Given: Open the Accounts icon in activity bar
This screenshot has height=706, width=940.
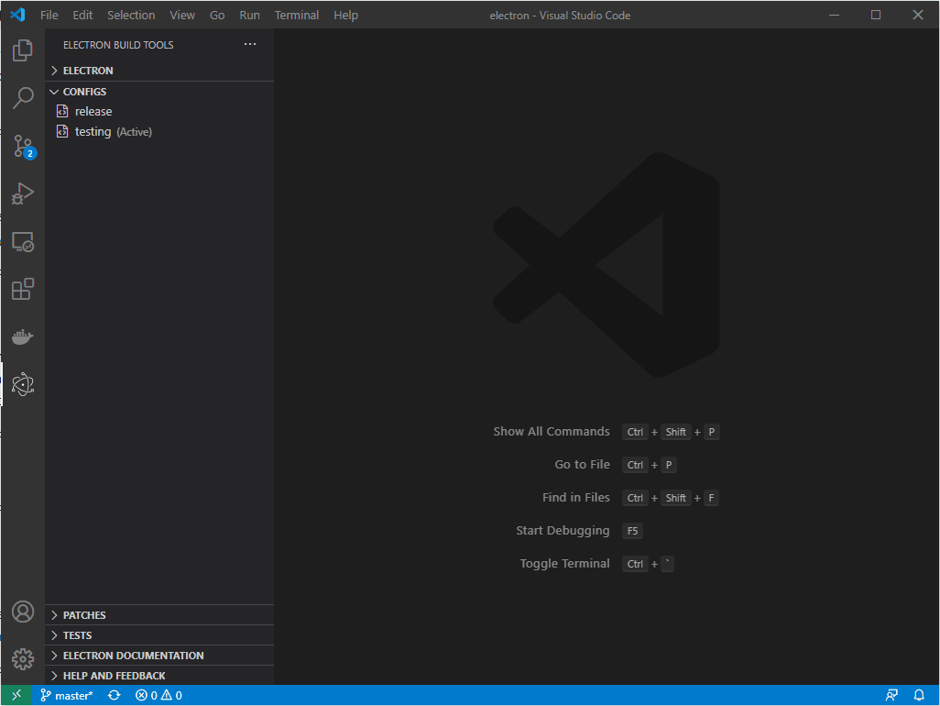Looking at the screenshot, I should [22, 612].
